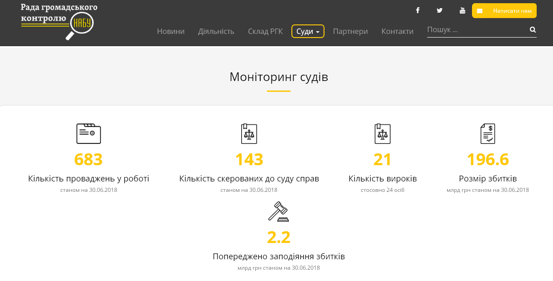Open the Партнери menu item

tap(350, 31)
